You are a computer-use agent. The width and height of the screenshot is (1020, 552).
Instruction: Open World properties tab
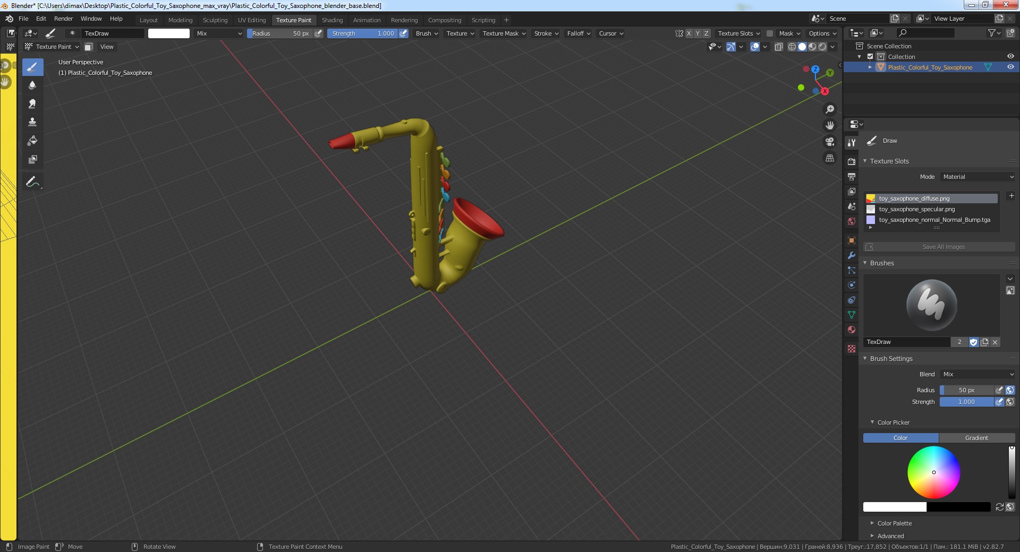(852, 221)
